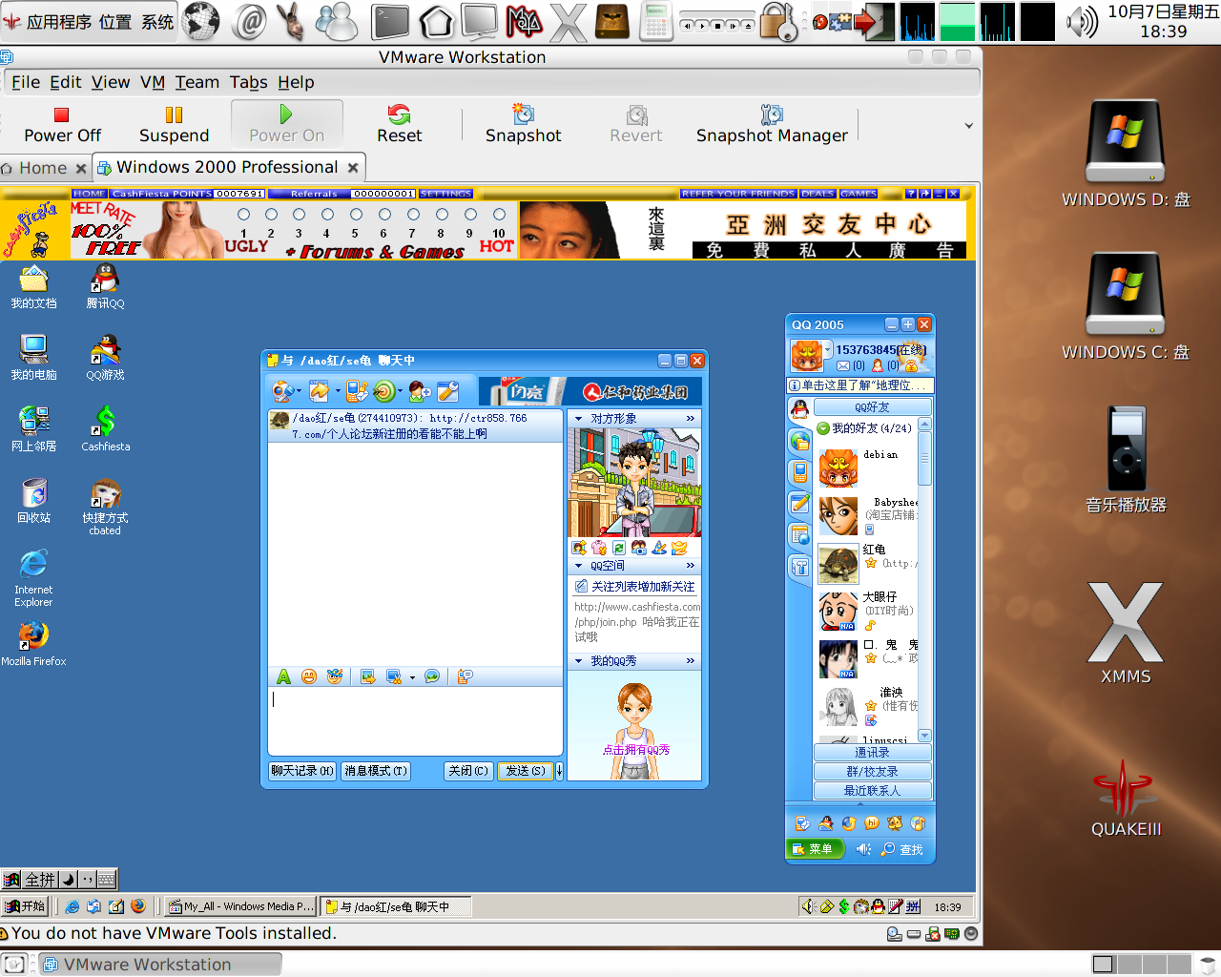Click 发送(S) send button

tap(526, 771)
